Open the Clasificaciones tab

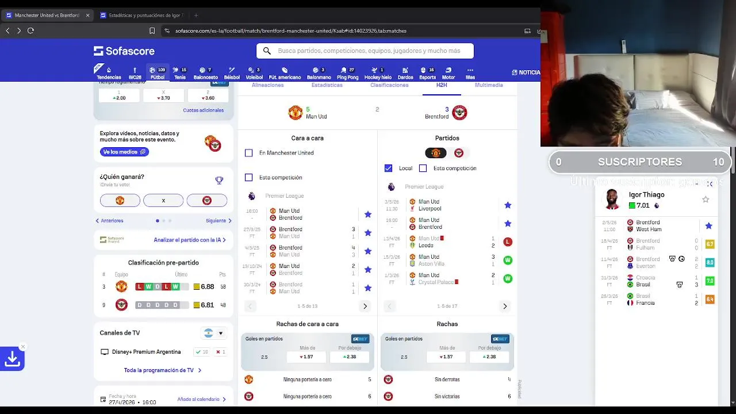pyautogui.click(x=389, y=86)
